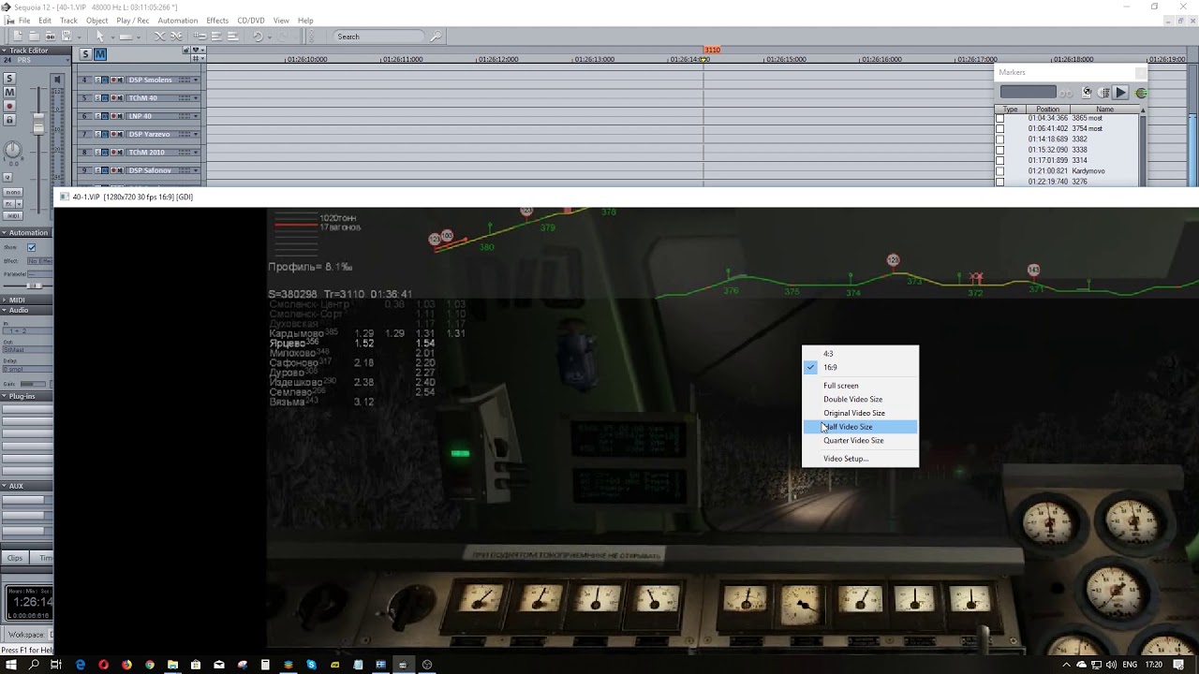Check the Kardymovo marker checkbox
This screenshot has height=674, width=1199.
tap(999, 171)
